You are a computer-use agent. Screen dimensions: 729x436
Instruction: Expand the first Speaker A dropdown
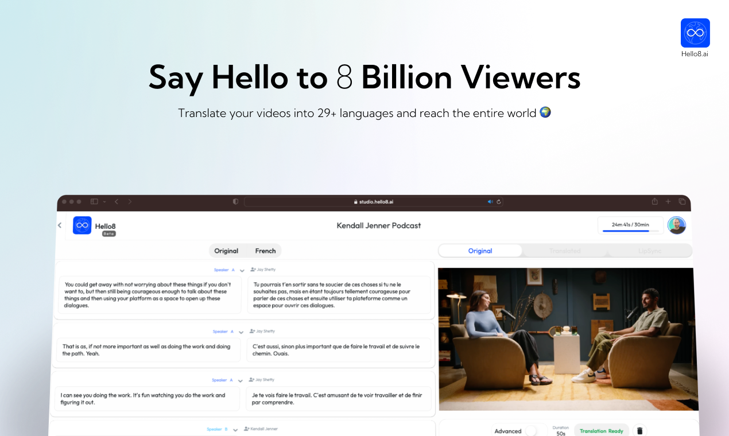pyautogui.click(x=242, y=270)
